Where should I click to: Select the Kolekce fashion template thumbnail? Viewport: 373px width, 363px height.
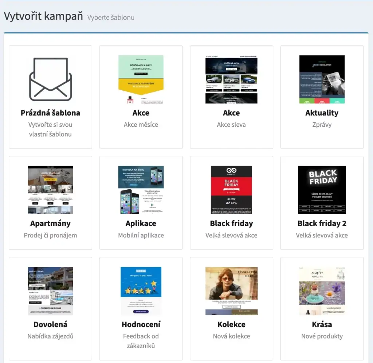coord(231,291)
